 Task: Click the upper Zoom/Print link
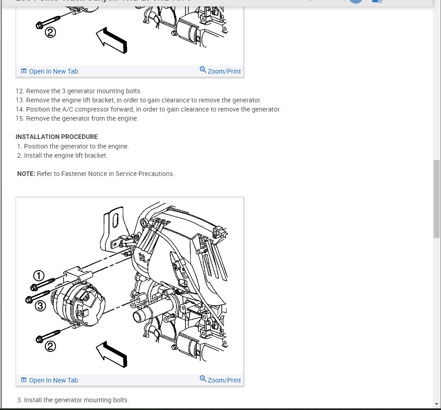(x=220, y=71)
